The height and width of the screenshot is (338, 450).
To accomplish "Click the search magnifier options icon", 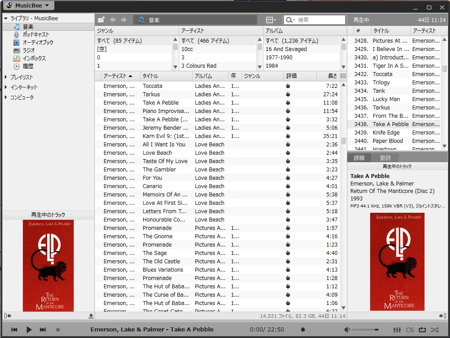I will [290, 20].
